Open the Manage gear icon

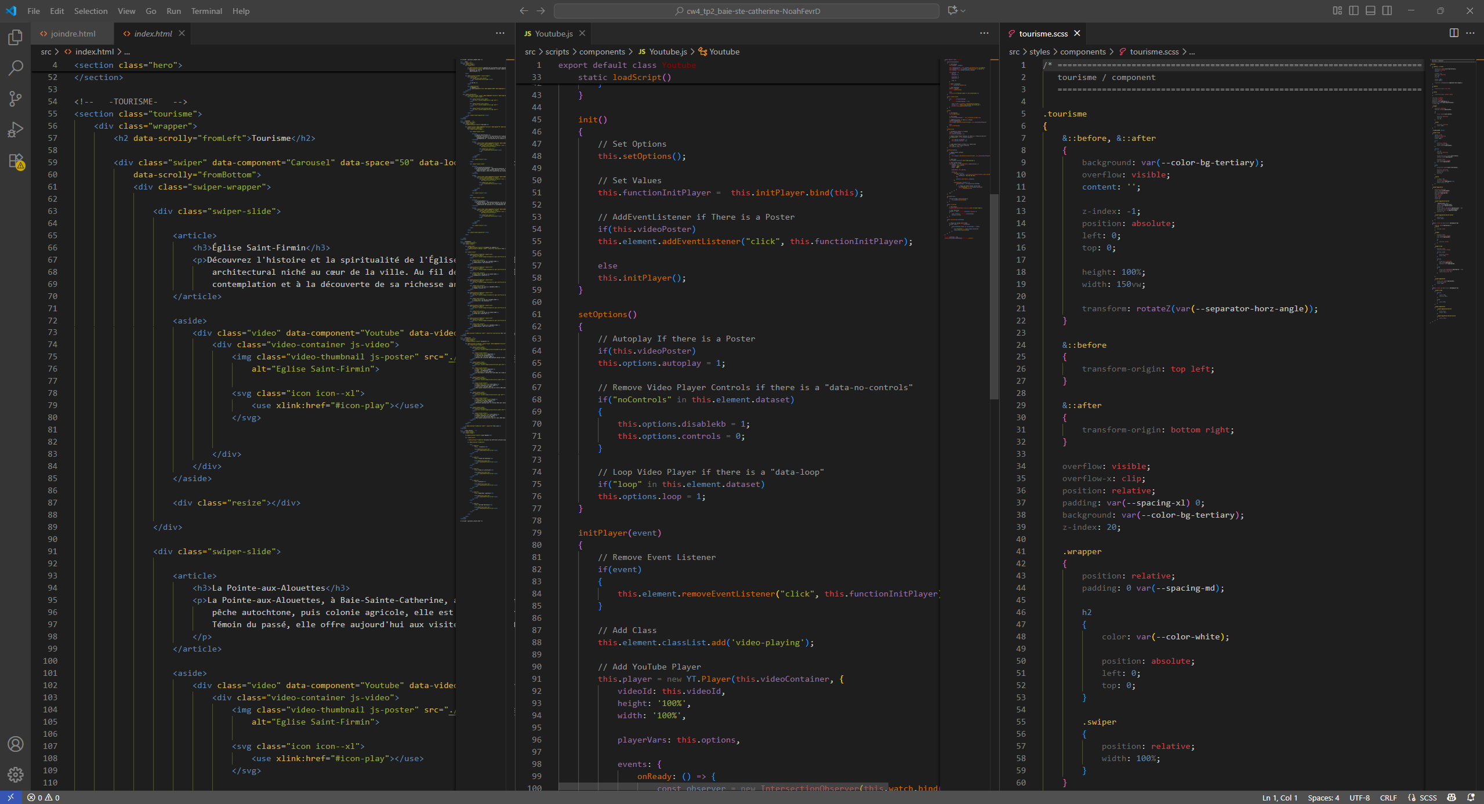16,774
